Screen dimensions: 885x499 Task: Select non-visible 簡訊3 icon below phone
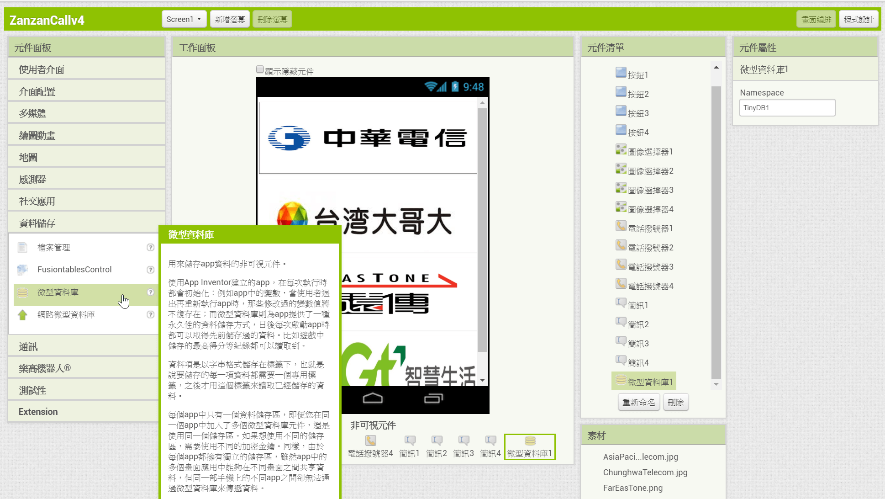click(464, 441)
